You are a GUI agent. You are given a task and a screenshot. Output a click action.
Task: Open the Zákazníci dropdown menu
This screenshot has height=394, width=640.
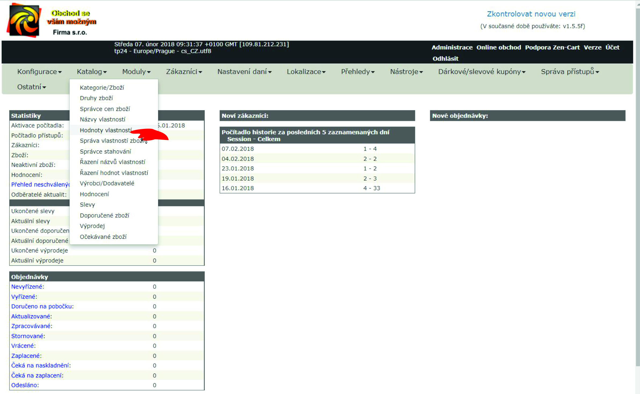point(184,72)
